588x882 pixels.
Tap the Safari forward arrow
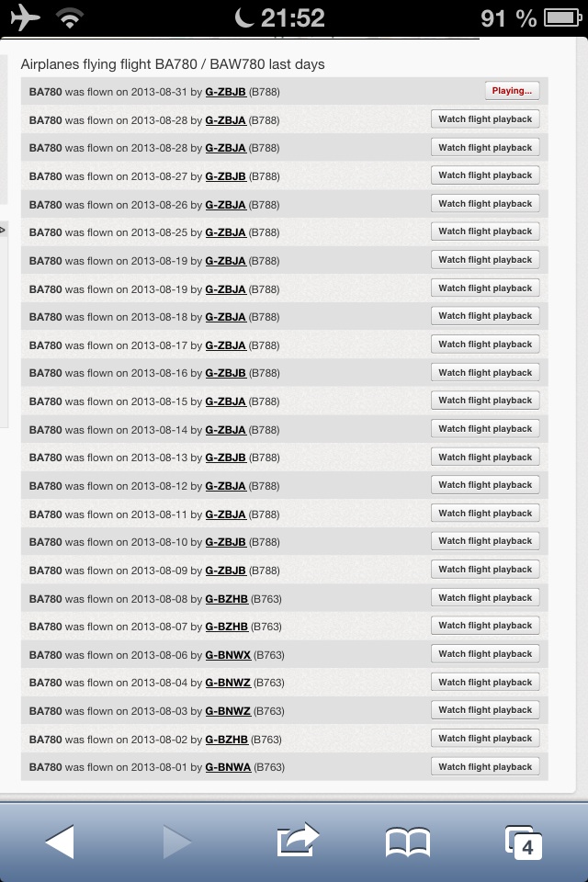tap(176, 840)
